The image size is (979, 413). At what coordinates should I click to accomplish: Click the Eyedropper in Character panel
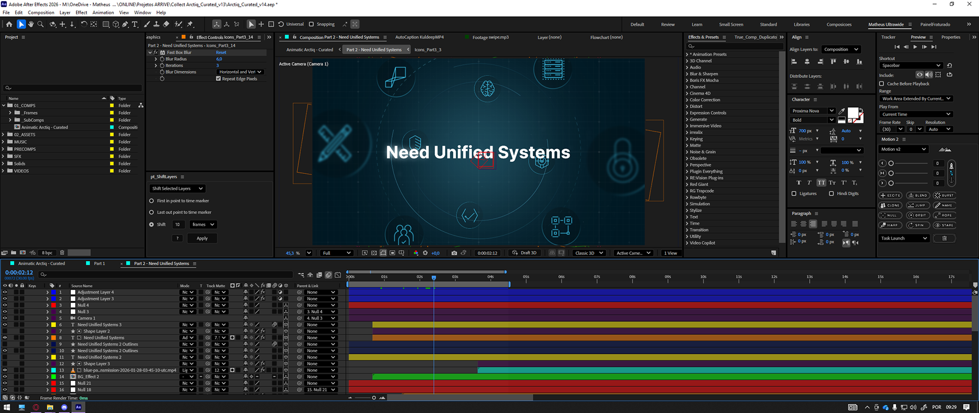(x=842, y=111)
